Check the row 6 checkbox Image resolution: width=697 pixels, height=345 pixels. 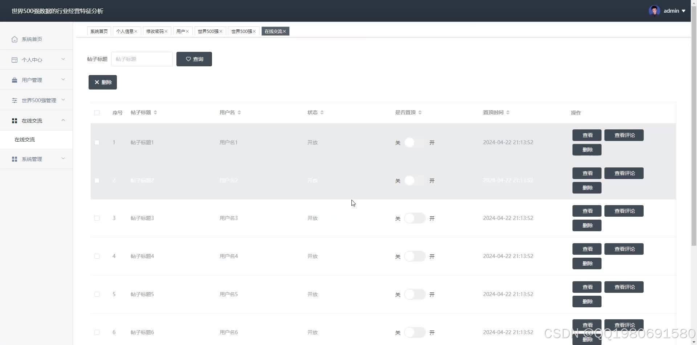tap(97, 332)
